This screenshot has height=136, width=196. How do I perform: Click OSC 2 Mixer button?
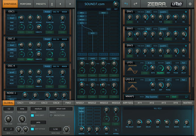coord(64,39)
